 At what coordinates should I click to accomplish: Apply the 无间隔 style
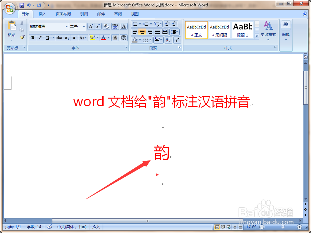click(219, 30)
